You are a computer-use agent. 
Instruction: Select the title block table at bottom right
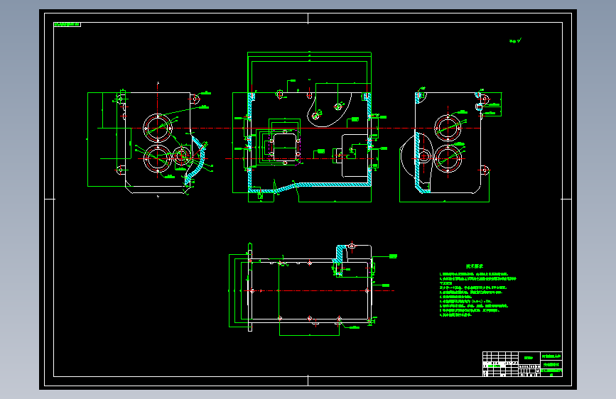522,364
